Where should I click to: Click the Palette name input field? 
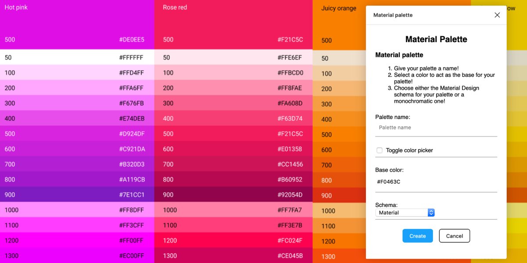click(x=436, y=127)
